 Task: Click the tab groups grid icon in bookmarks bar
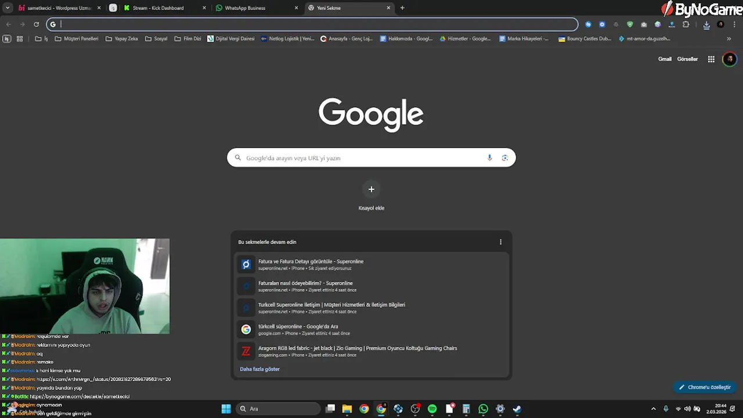20,39
